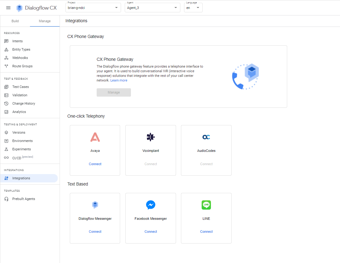Click the Analytics chart icon
Viewport: 340px width, 263px height.
pyautogui.click(x=6, y=112)
